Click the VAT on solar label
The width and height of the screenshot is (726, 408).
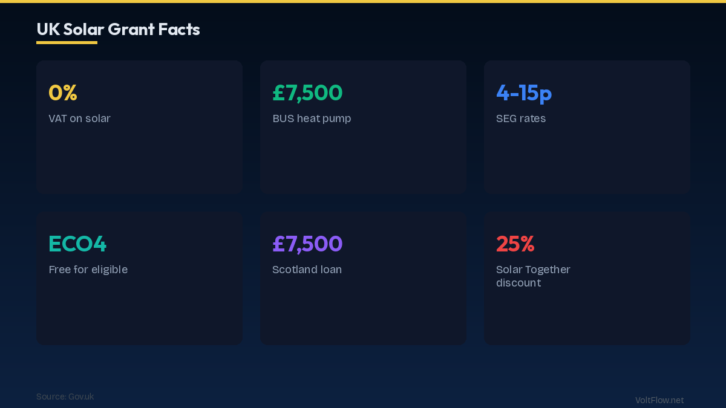79,118
